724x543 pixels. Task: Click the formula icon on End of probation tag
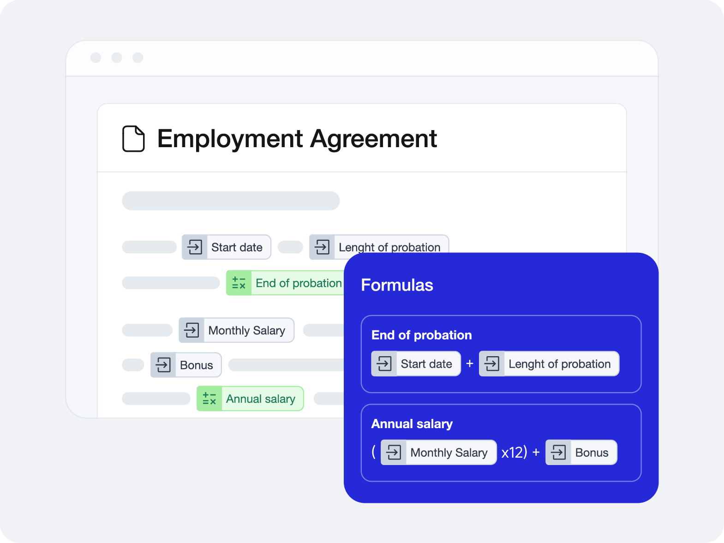point(239,283)
